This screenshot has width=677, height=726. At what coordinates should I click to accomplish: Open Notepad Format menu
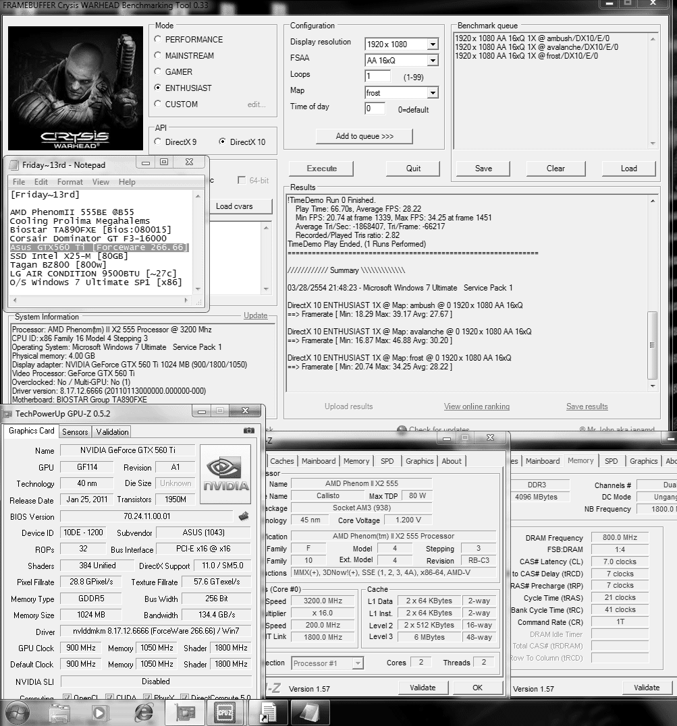(x=70, y=182)
